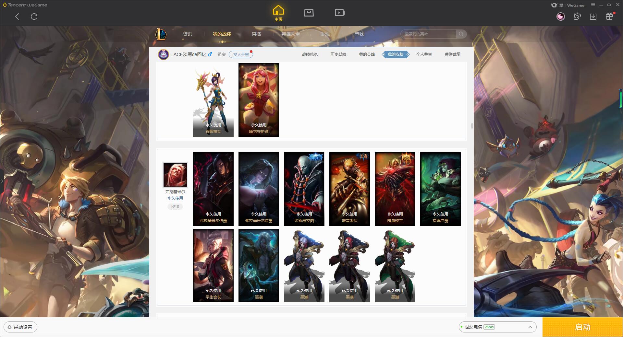Switch to the 资讯 tab
The image size is (623, 337).
(x=187, y=34)
